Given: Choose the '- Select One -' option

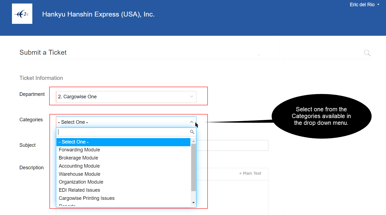Looking at the screenshot, I should [x=124, y=142].
